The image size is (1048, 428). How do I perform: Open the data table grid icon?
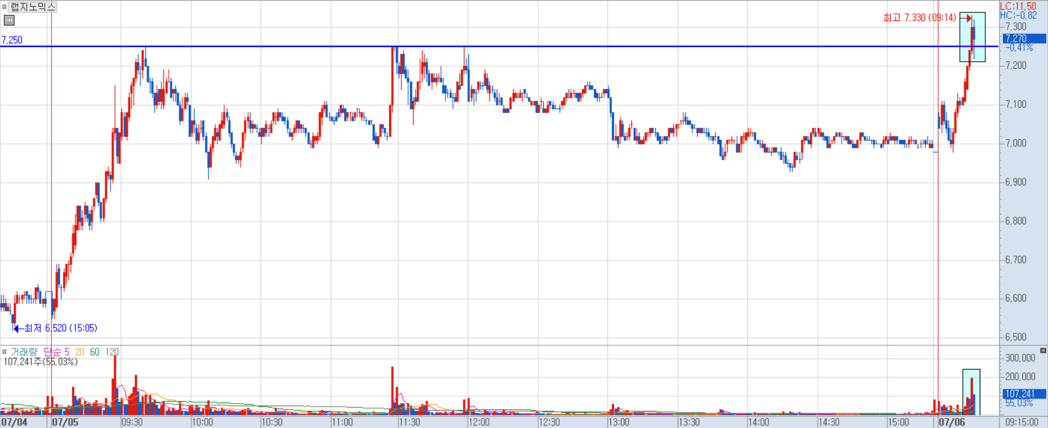click(9, 20)
